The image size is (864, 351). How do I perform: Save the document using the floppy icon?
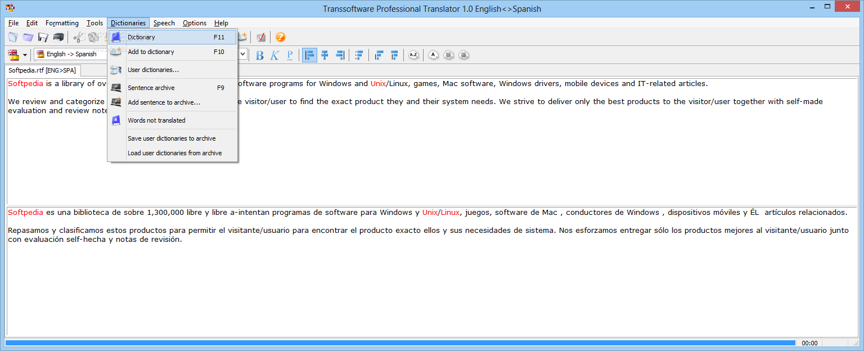click(x=43, y=37)
